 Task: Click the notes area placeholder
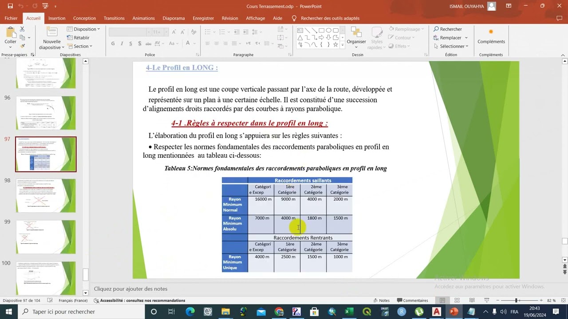point(130,289)
